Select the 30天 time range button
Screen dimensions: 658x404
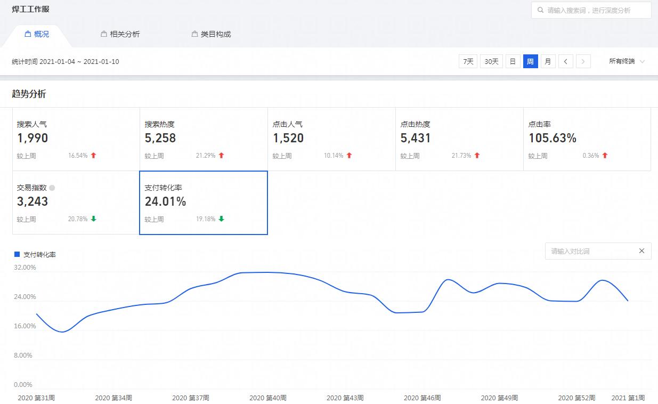pos(491,61)
